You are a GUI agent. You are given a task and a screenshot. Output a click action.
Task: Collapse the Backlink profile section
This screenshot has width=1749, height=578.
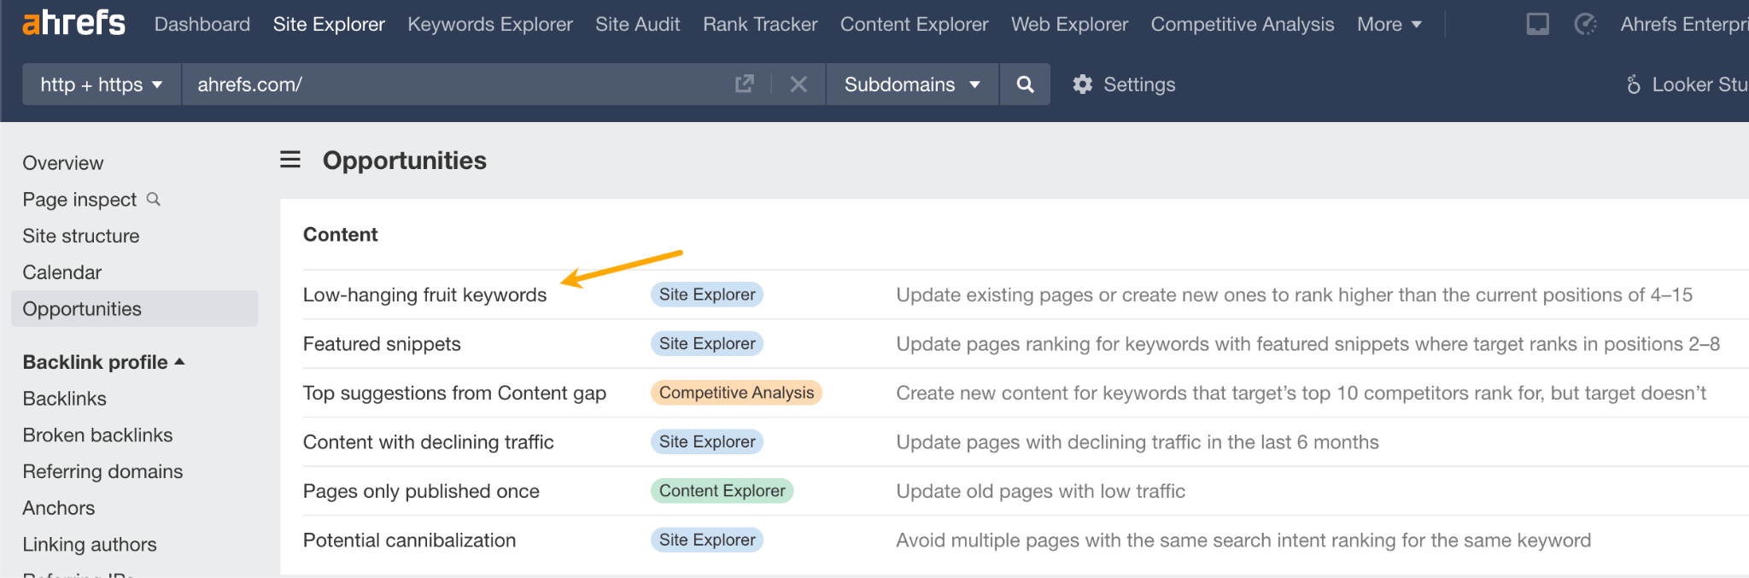(x=103, y=362)
